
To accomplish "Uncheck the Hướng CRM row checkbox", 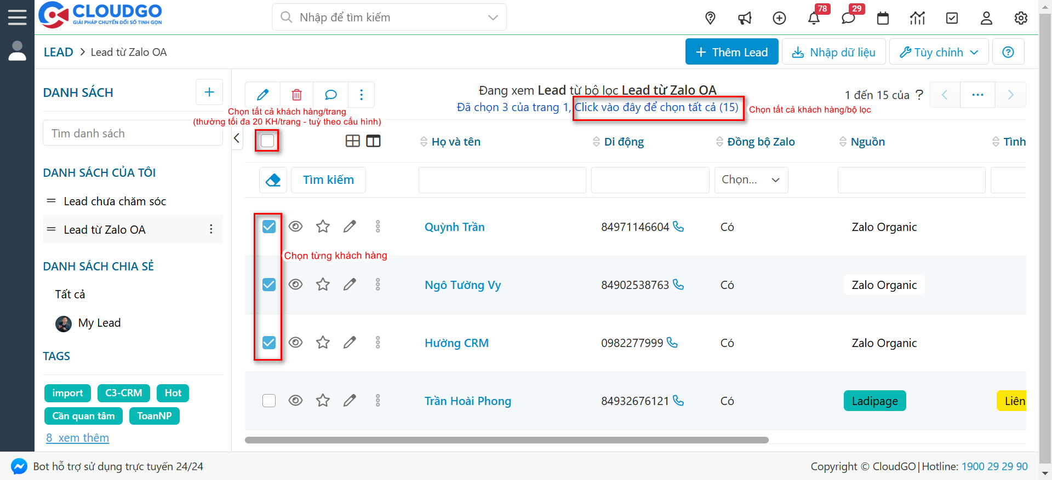I will [269, 343].
